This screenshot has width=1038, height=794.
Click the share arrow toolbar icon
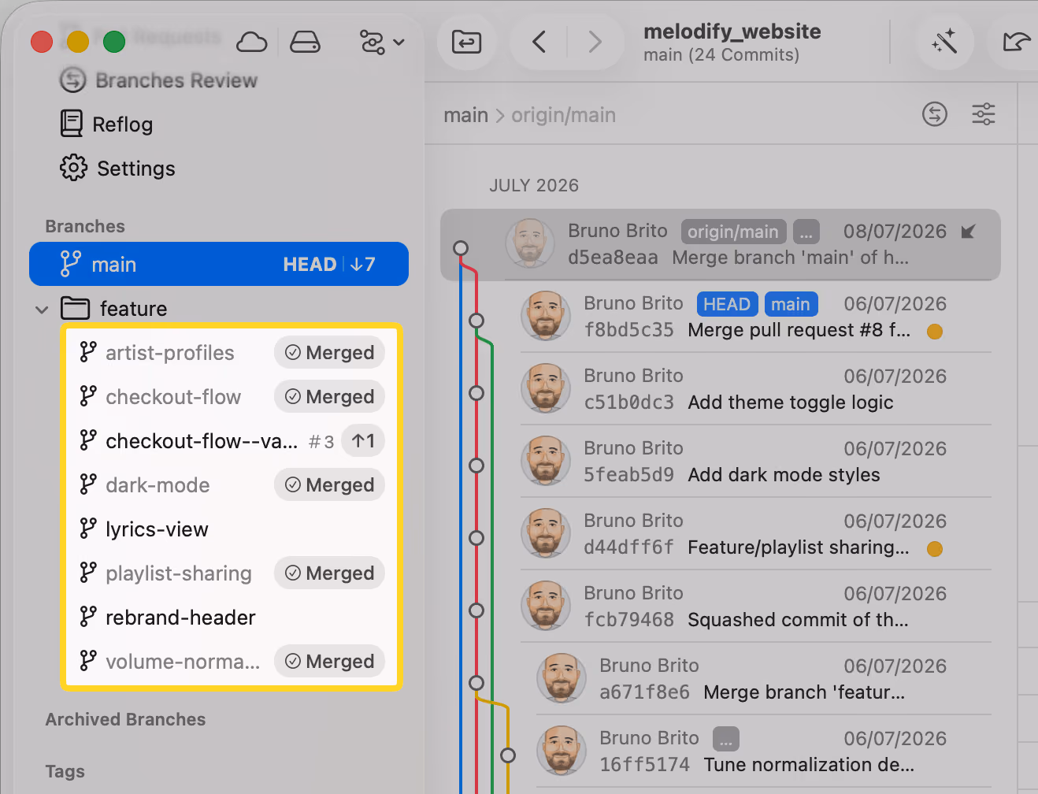(1016, 42)
